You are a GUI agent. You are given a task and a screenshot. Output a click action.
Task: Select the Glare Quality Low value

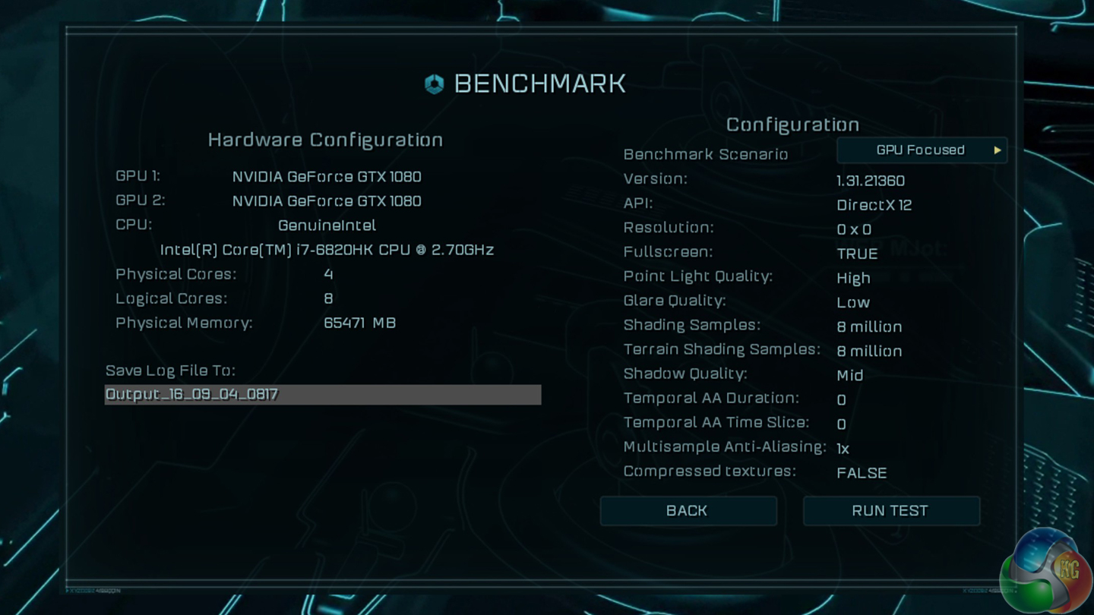coord(853,302)
